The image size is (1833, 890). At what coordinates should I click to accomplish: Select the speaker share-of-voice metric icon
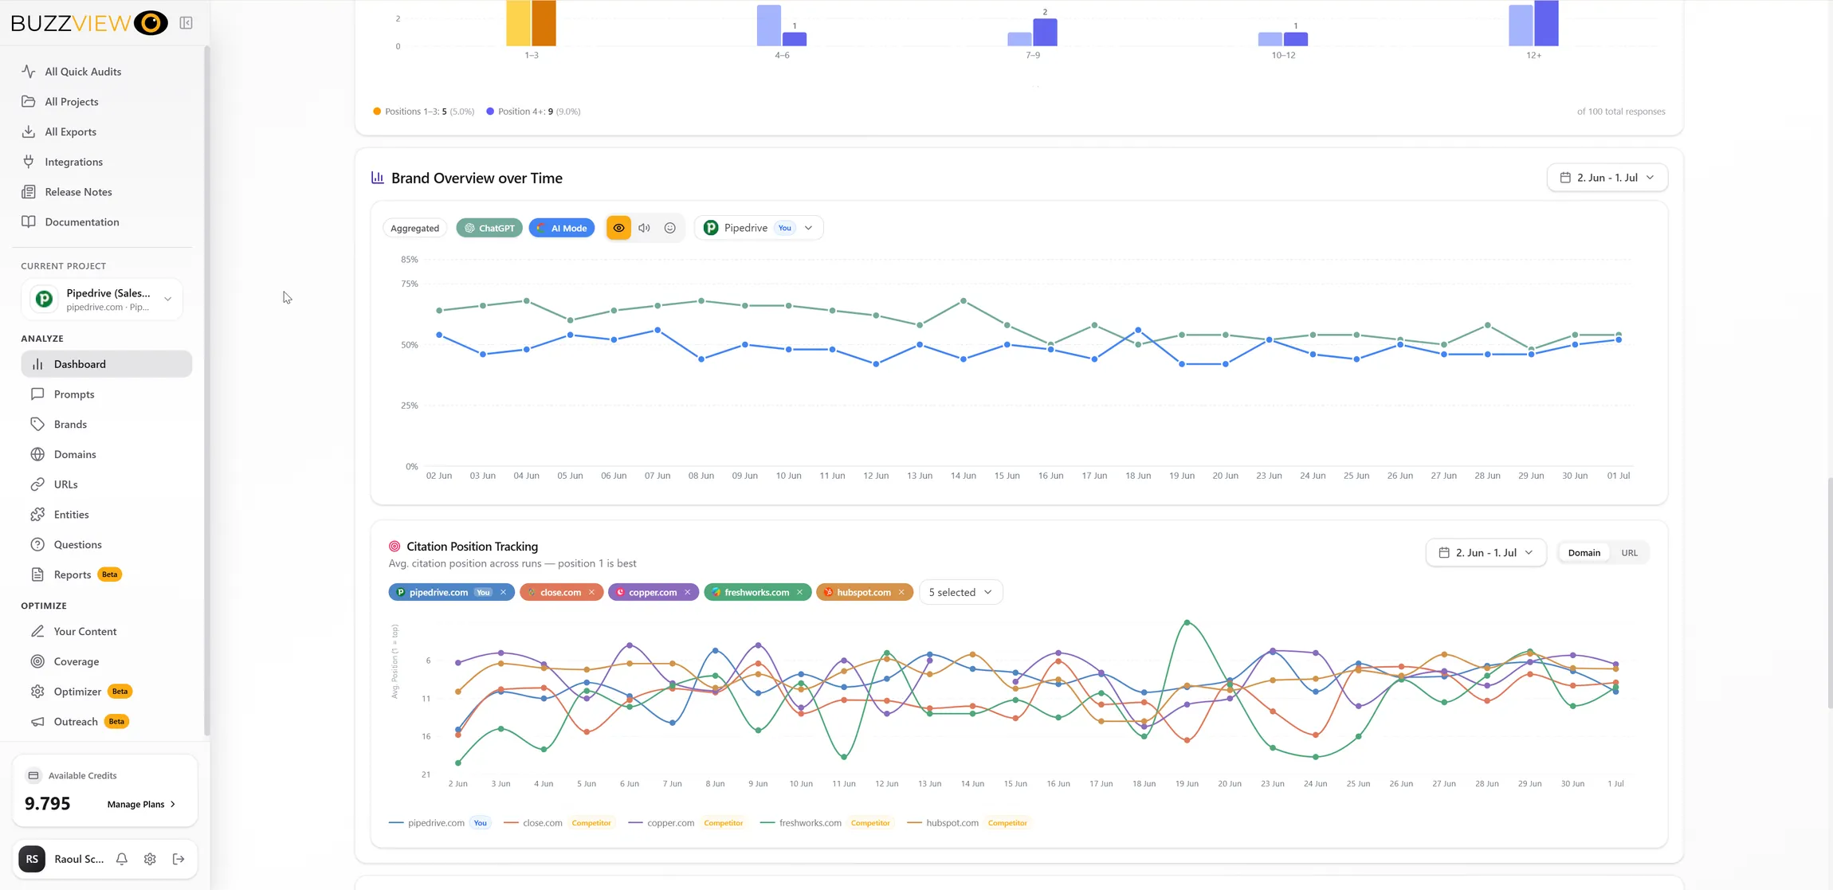(644, 228)
